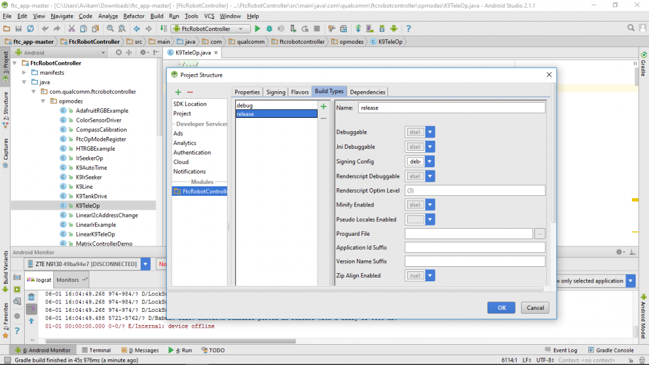Image resolution: width=649 pixels, height=365 pixels.
Task: Run the FtcRobotController configuration
Action: pos(257,28)
